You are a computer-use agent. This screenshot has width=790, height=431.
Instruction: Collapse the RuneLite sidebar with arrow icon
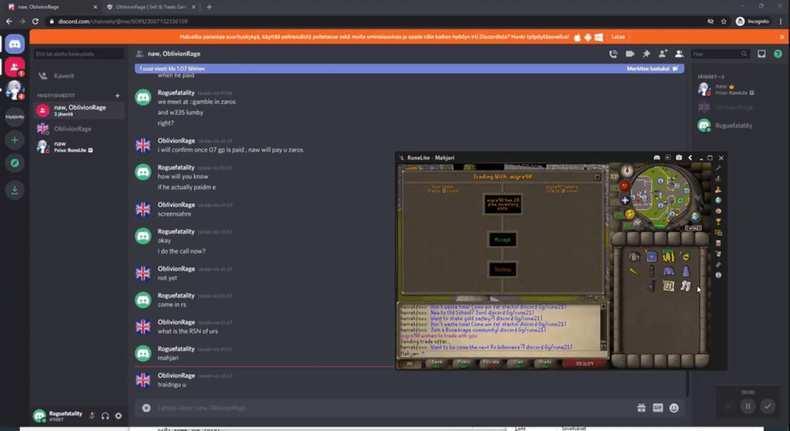tap(690, 158)
